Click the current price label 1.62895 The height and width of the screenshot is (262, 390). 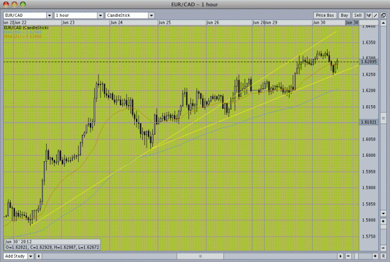point(369,62)
